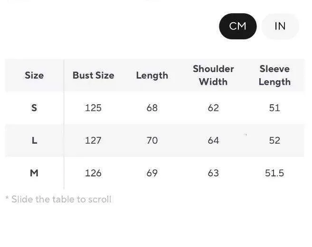Click the Size column header

34,75
